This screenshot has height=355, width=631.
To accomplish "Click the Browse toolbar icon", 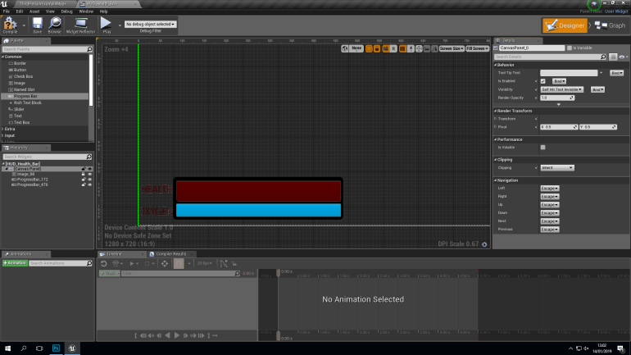I will pos(55,25).
